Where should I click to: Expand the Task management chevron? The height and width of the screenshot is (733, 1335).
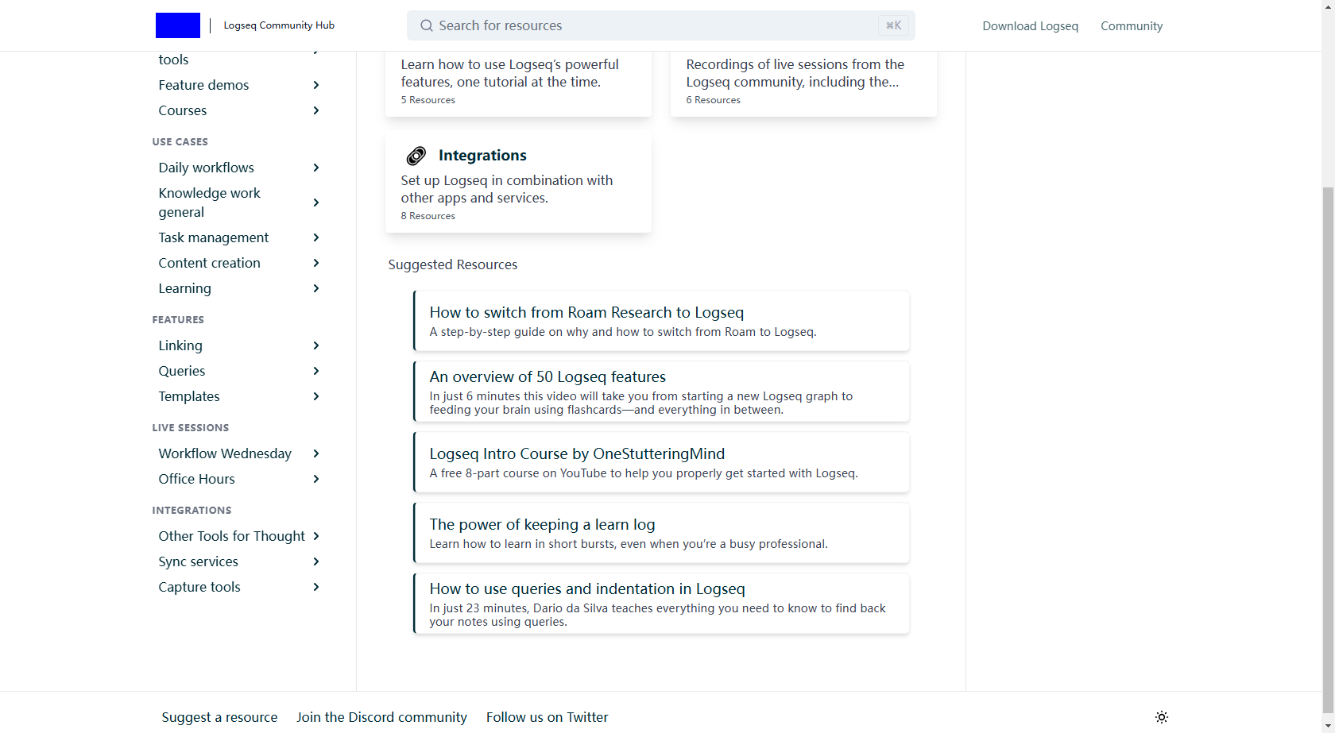click(316, 237)
